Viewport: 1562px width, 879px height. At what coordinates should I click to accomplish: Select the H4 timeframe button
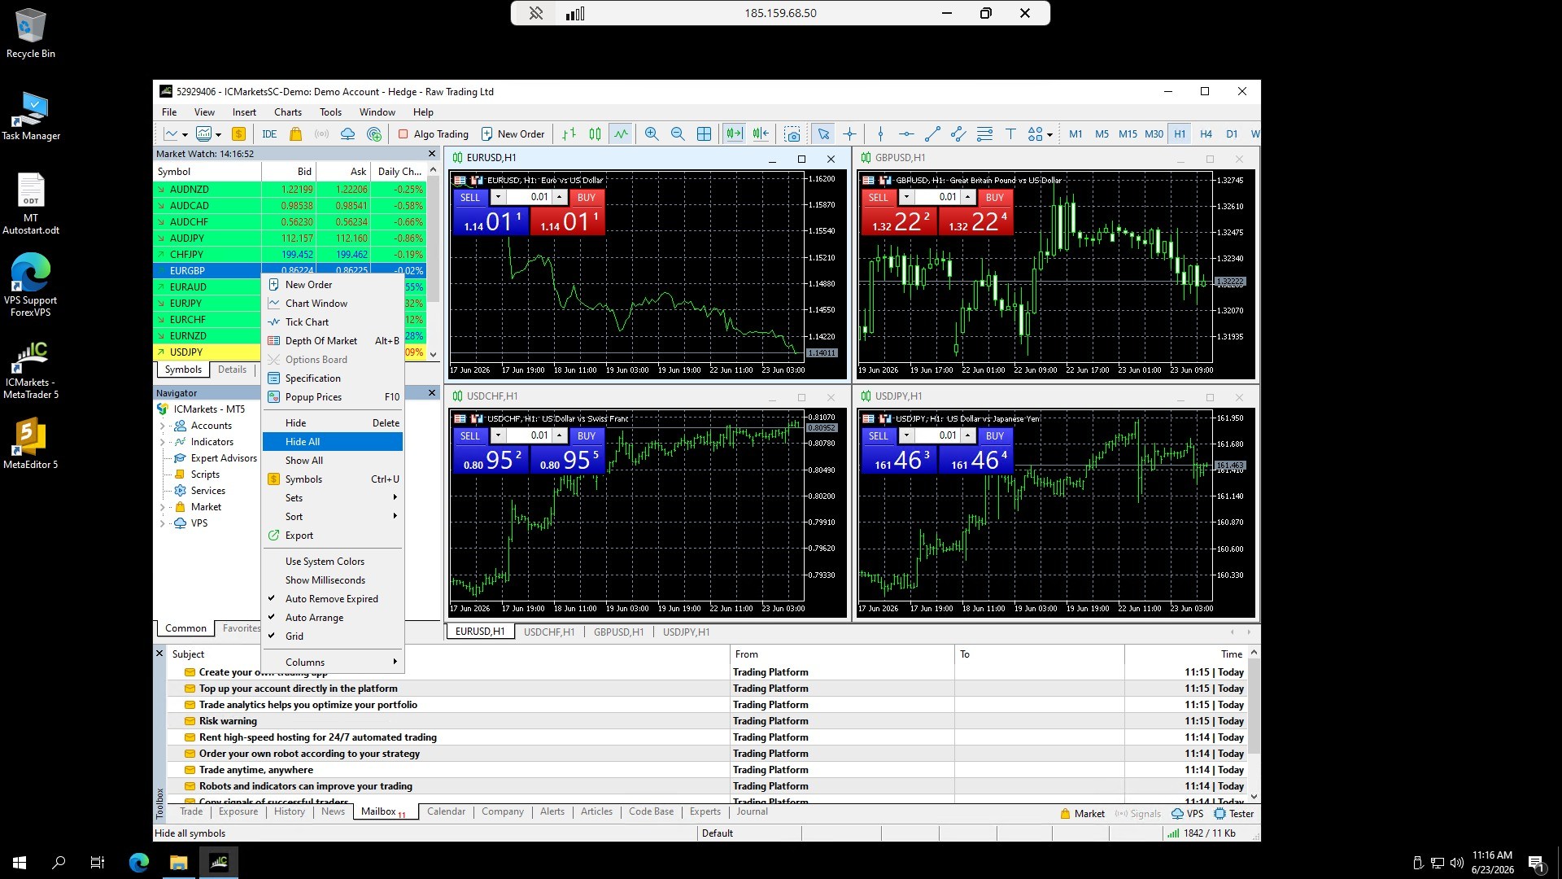click(x=1206, y=134)
